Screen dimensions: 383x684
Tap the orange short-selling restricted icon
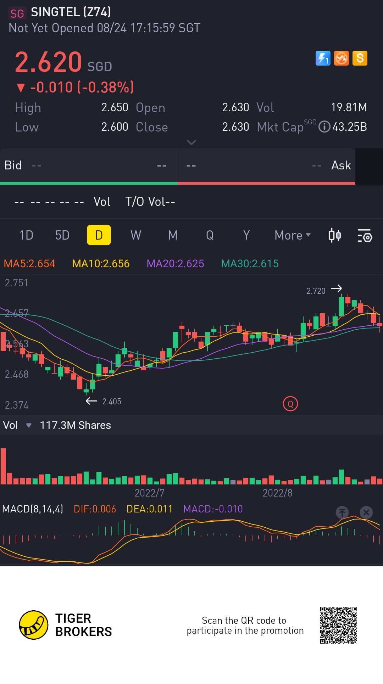342,58
